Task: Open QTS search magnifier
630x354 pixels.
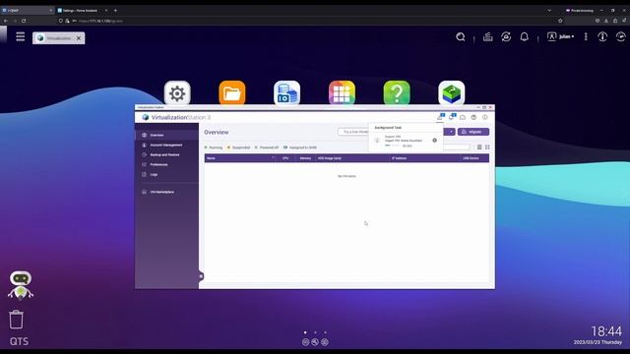Action: [x=461, y=37]
